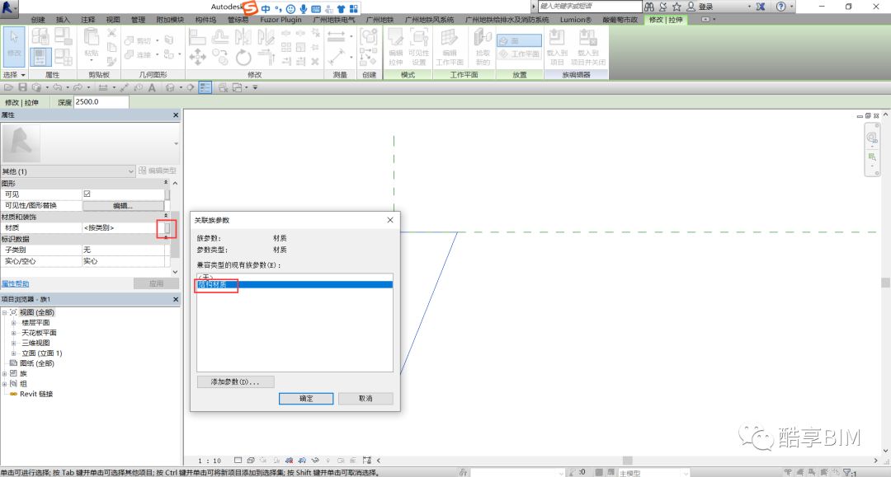Click the 1 : 10 view scale
This screenshot has height=477, width=891.
pyautogui.click(x=209, y=461)
